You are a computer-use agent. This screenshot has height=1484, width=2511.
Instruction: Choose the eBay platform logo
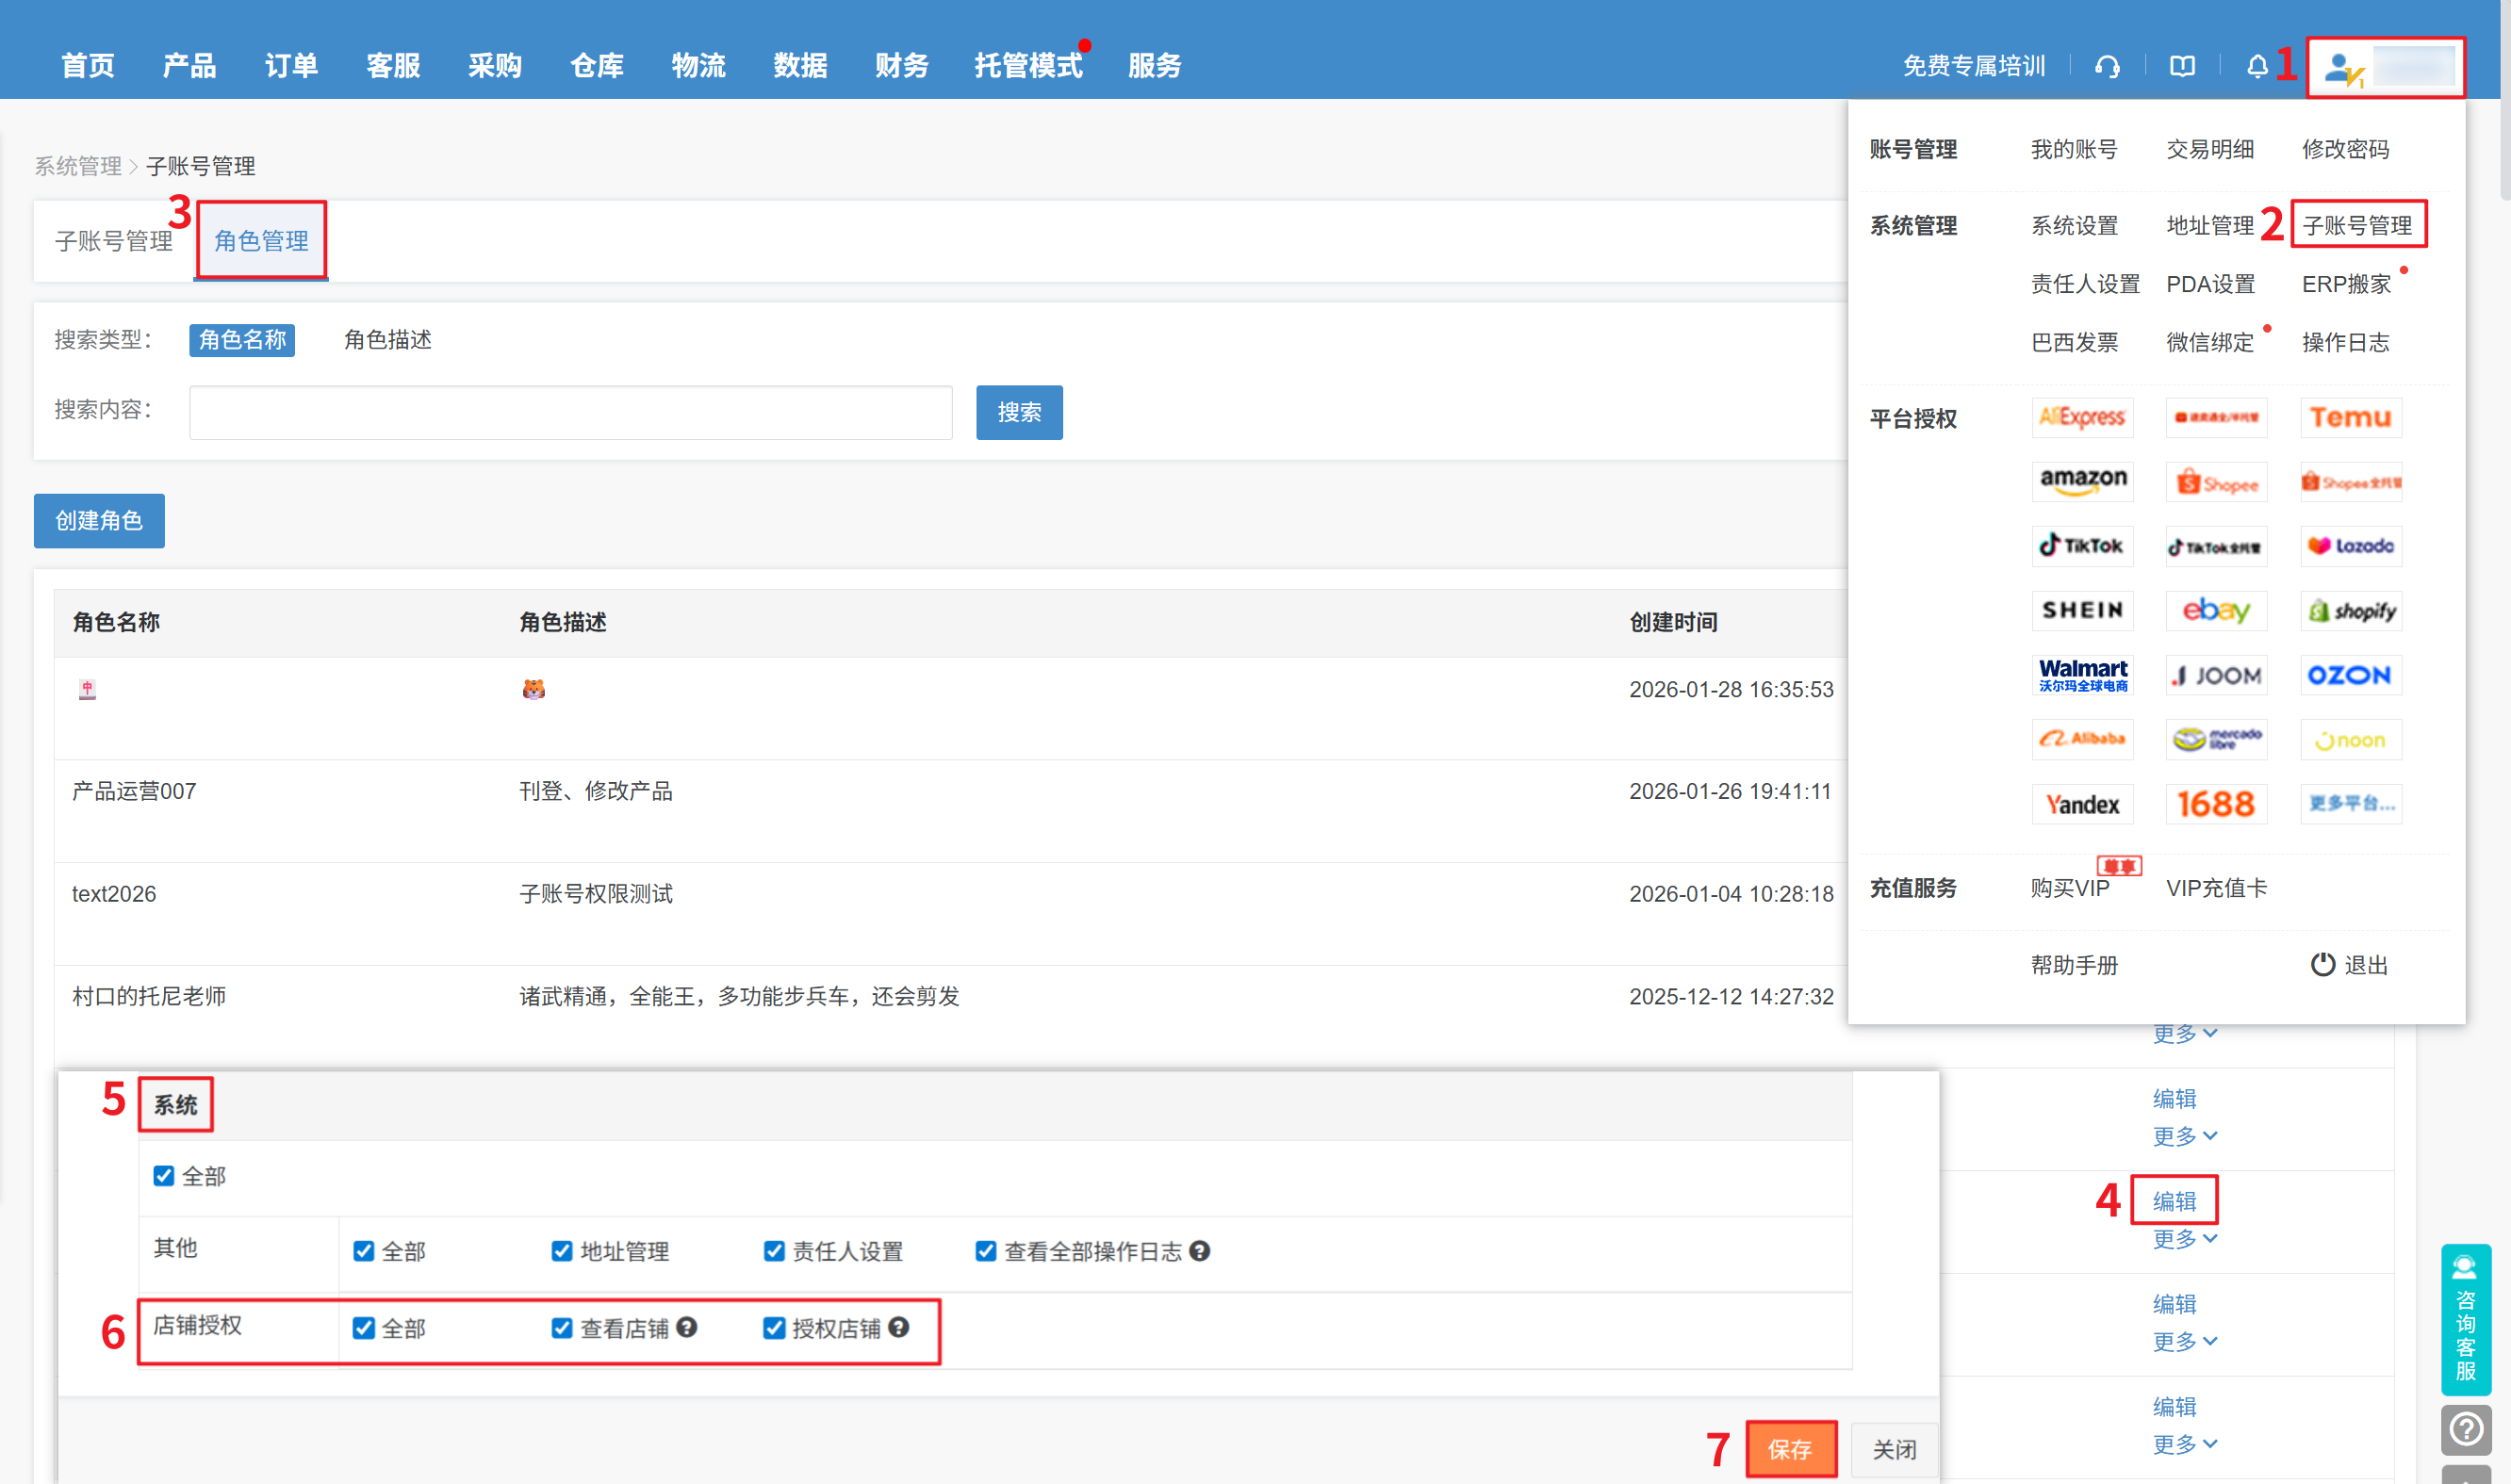pyautogui.click(x=2215, y=610)
